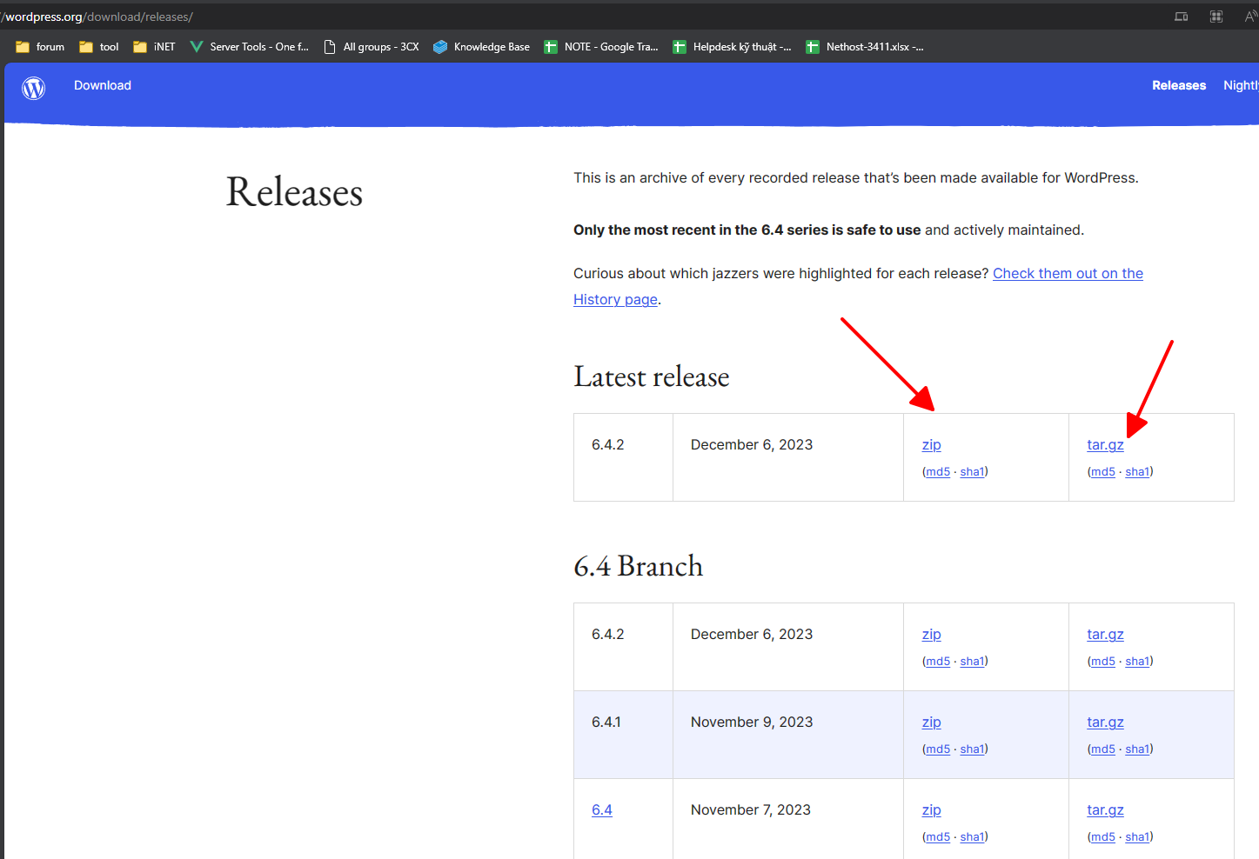The height and width of the screenshot is (859, 1259).
Task: Click the wordpress.org address bar URL
Action: pos(97,17)
